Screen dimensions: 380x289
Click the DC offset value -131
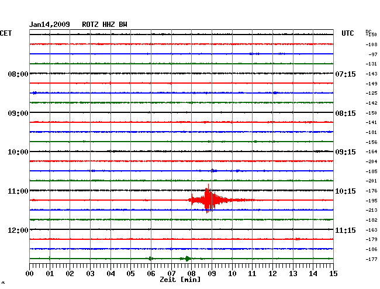(371, 64)
